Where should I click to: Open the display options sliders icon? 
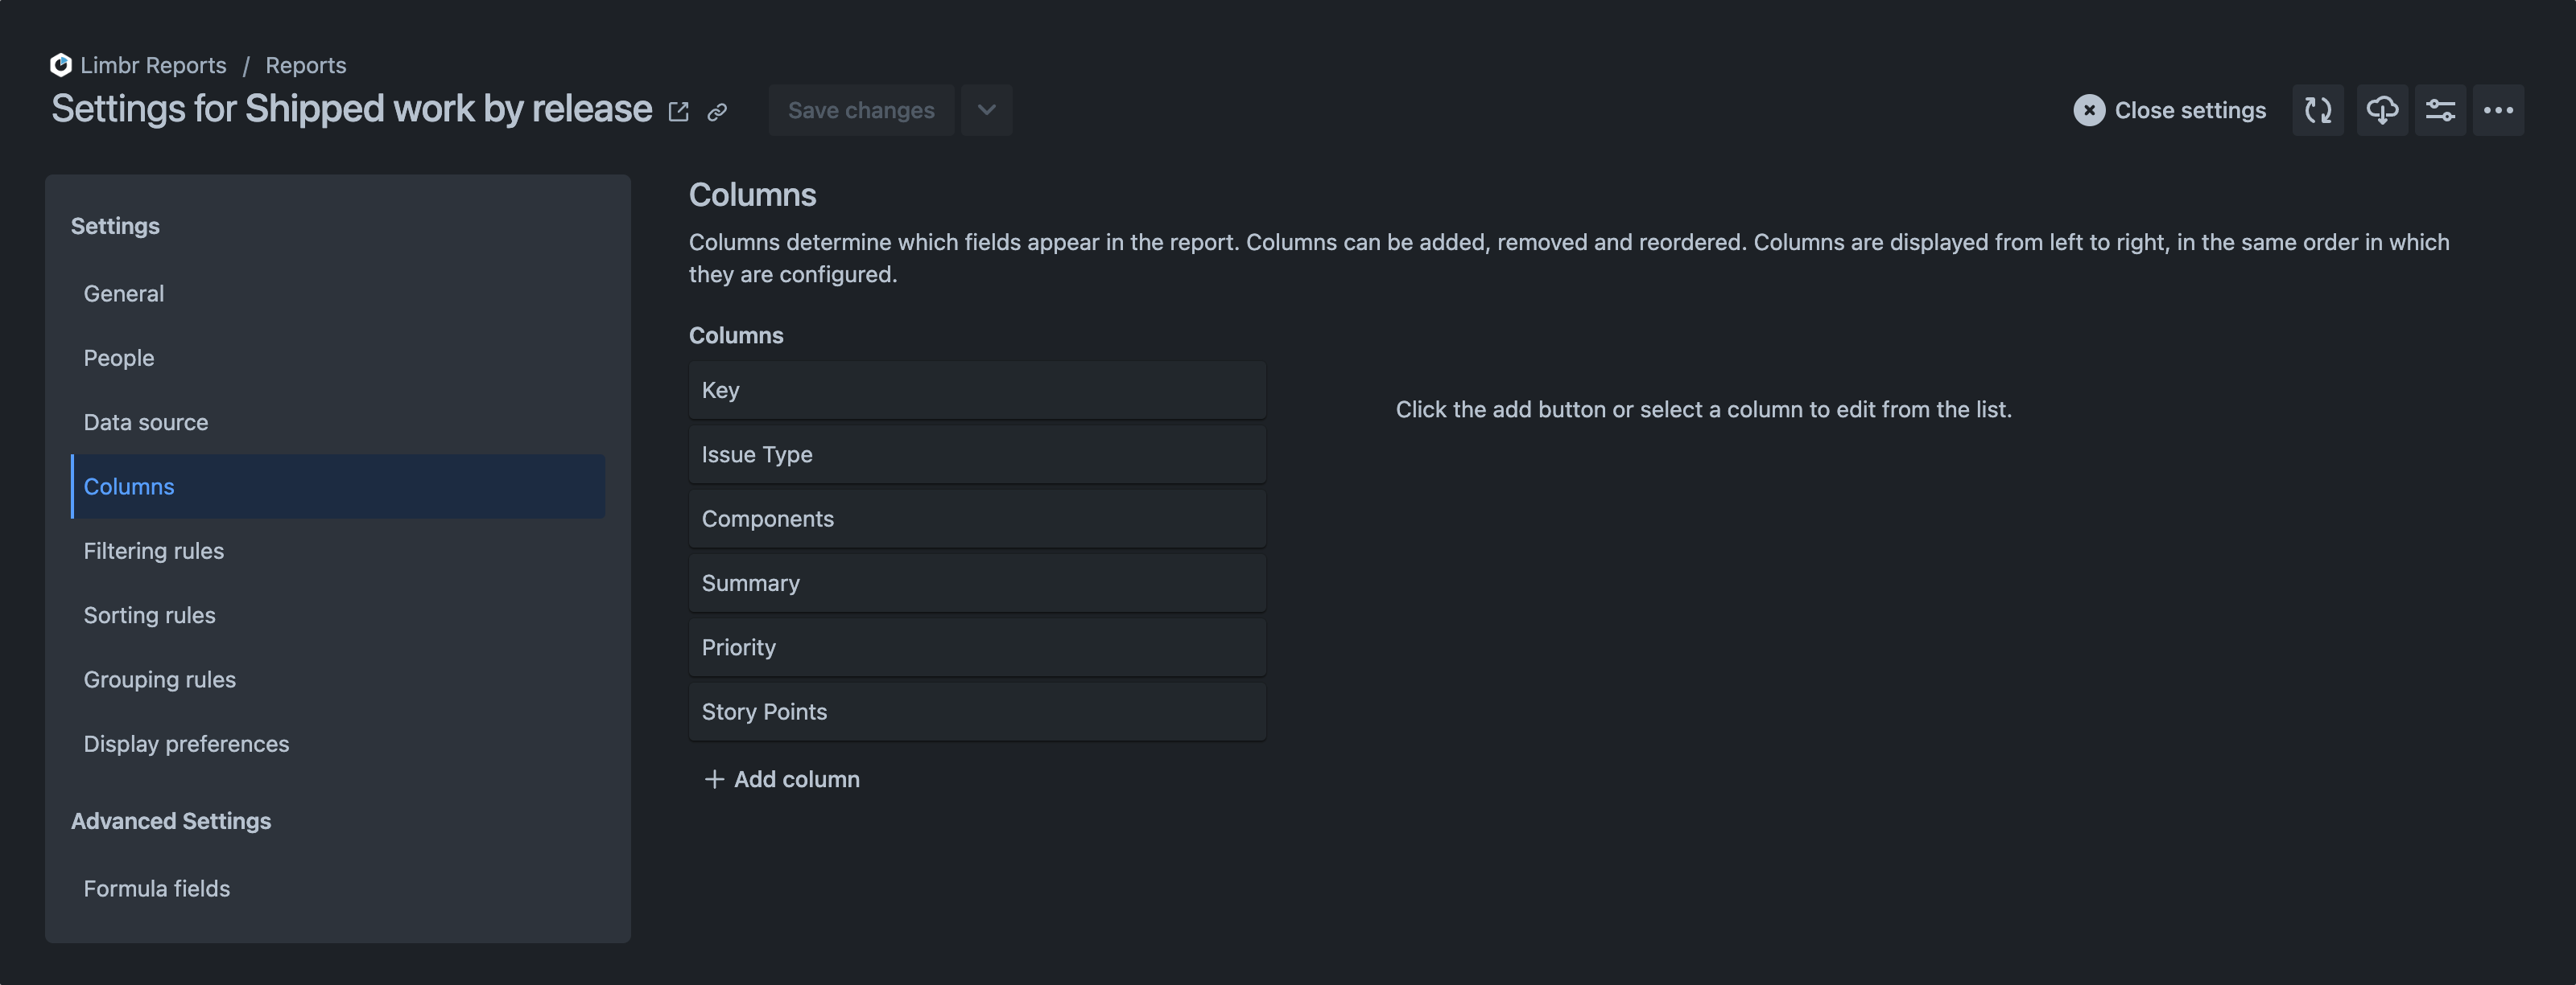(x=2441, y=110)
